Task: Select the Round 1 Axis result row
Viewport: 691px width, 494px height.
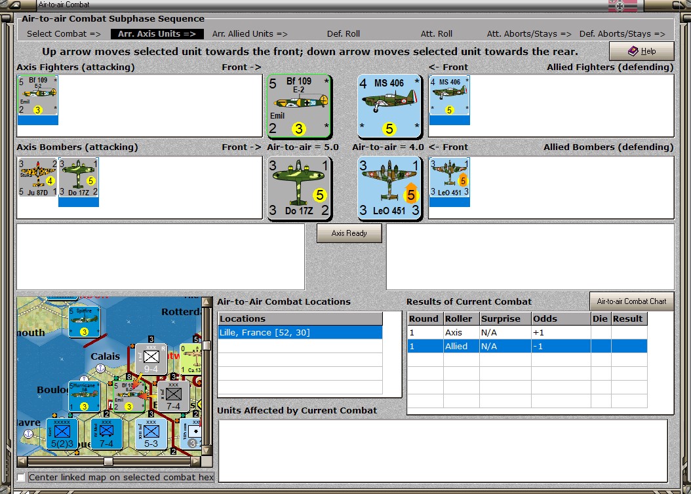Action: 527,332
